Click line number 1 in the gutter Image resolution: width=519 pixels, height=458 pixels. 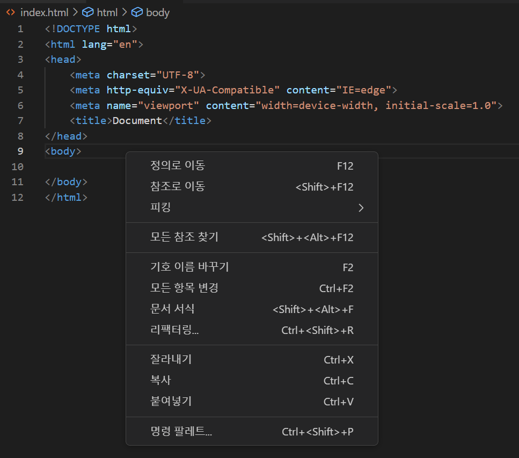[20, 29]
